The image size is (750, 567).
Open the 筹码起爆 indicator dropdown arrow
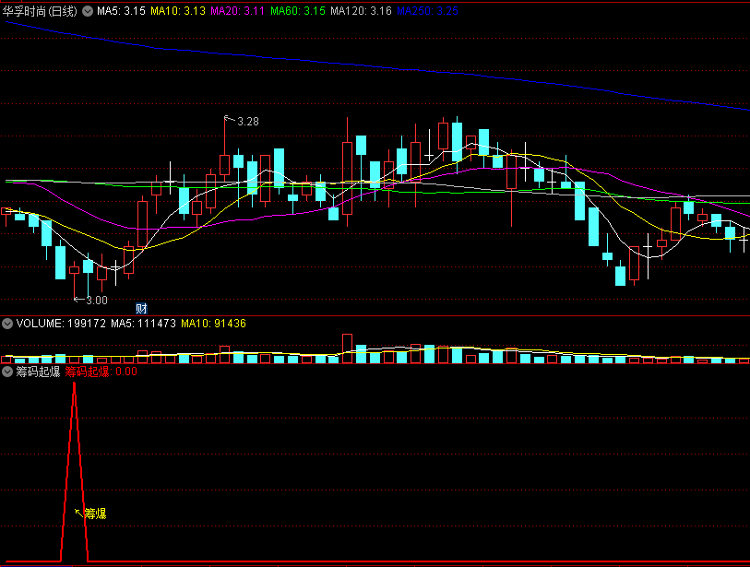click(x=7, y=372)
